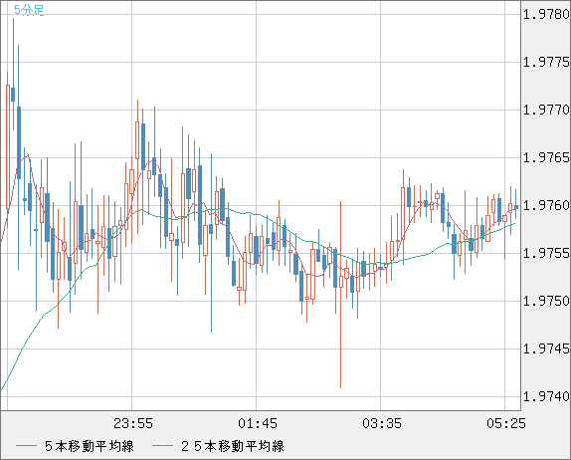This screenshot has height=460, width=571.
Task: Click the 1.9750 price axis label
Action: 546,301
